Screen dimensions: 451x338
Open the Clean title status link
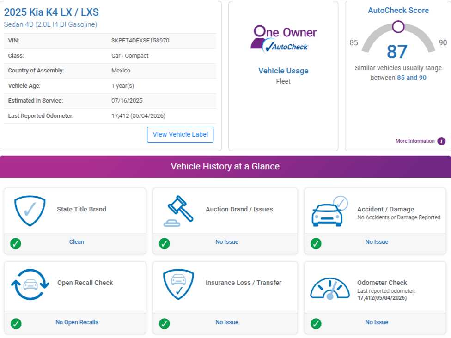click(x=77, y=241)
